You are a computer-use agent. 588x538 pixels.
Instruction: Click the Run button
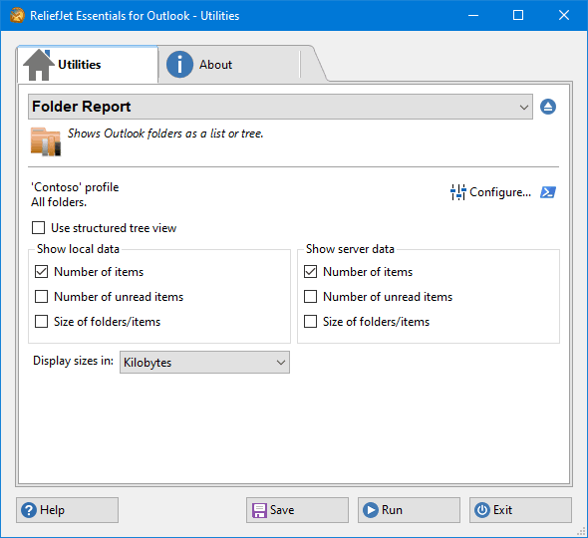(409, 510)
